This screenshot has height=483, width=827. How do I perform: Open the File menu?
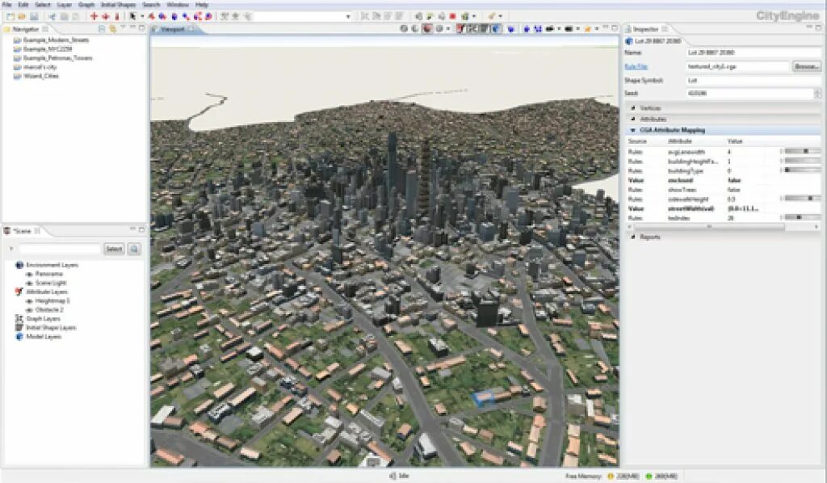pos(6,5)
